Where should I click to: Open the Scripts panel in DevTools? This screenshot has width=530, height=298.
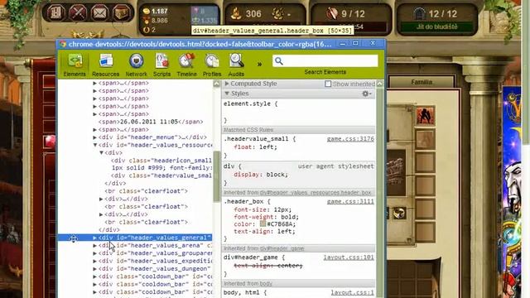click(161, 65)
